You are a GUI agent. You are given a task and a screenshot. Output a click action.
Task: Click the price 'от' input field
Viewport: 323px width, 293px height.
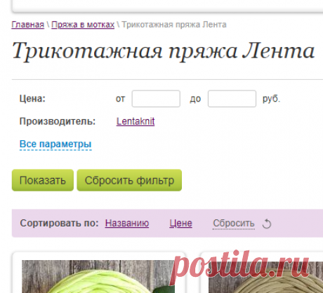(156, 99)
